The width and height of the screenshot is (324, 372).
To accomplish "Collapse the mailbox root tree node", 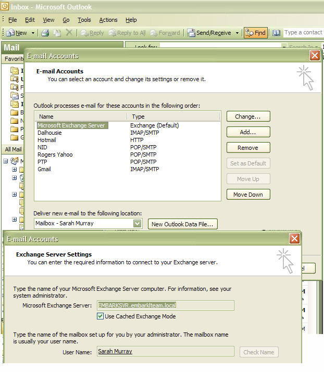I will point(6,161).
